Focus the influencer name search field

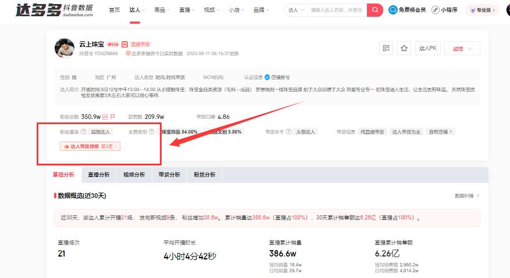[x=337, y=10]
